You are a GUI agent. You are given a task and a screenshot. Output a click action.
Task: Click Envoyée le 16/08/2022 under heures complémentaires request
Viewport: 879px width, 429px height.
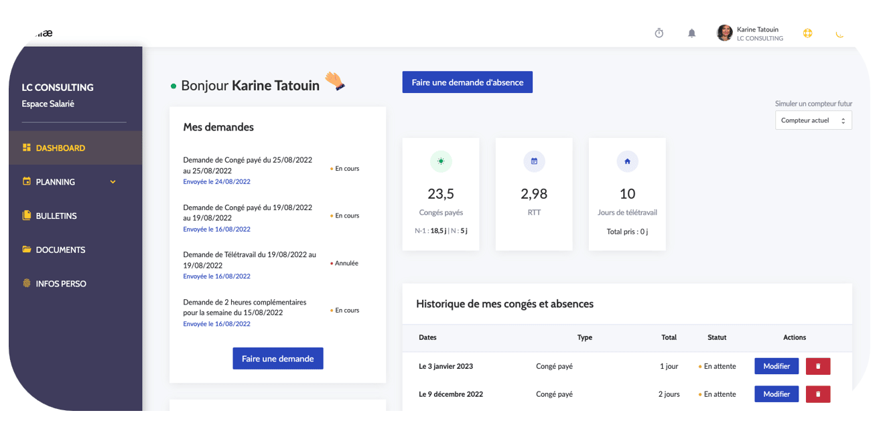click(216, 324)
